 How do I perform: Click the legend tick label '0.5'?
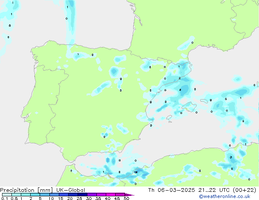coord(14,198)
